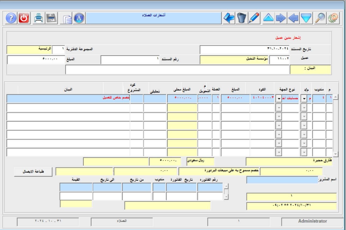Edit record using the pencil icon

pos(254,18)
